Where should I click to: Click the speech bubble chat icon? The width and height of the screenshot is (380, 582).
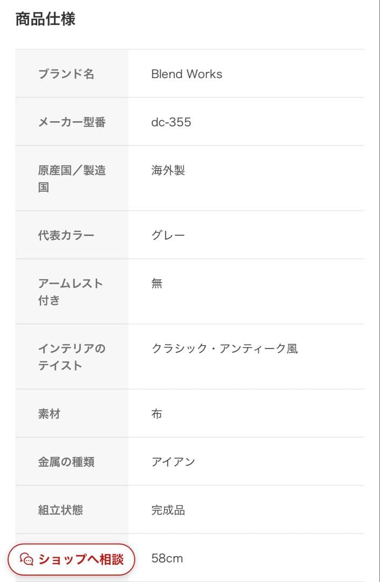[x=25, y=559]
